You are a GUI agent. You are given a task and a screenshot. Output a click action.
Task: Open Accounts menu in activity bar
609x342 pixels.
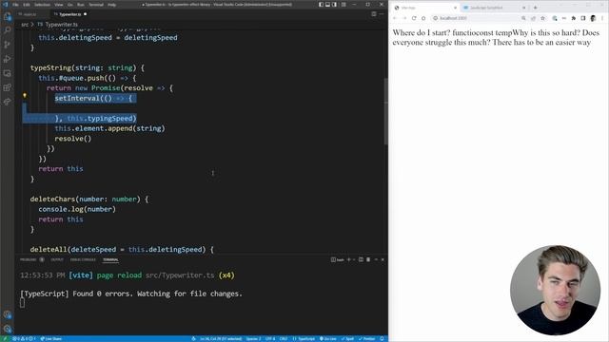(x=7, y=314)
